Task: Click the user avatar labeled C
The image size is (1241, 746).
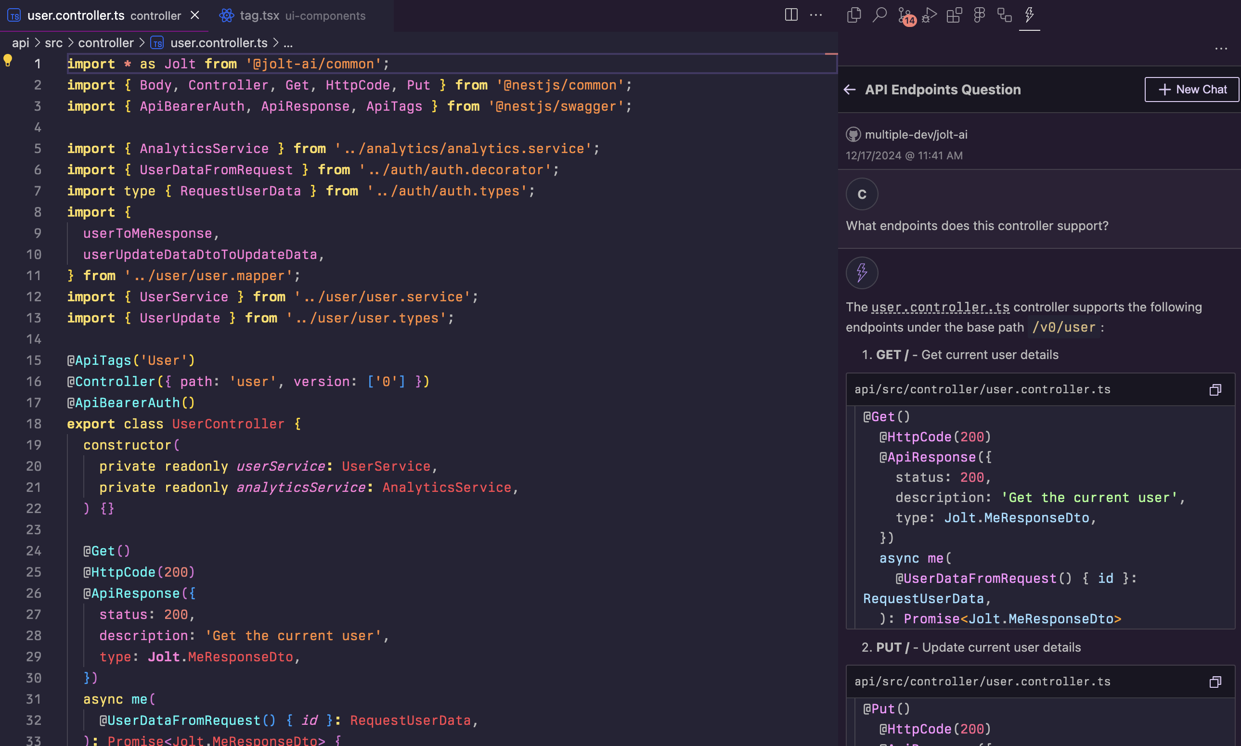Action: coord(862,194)
